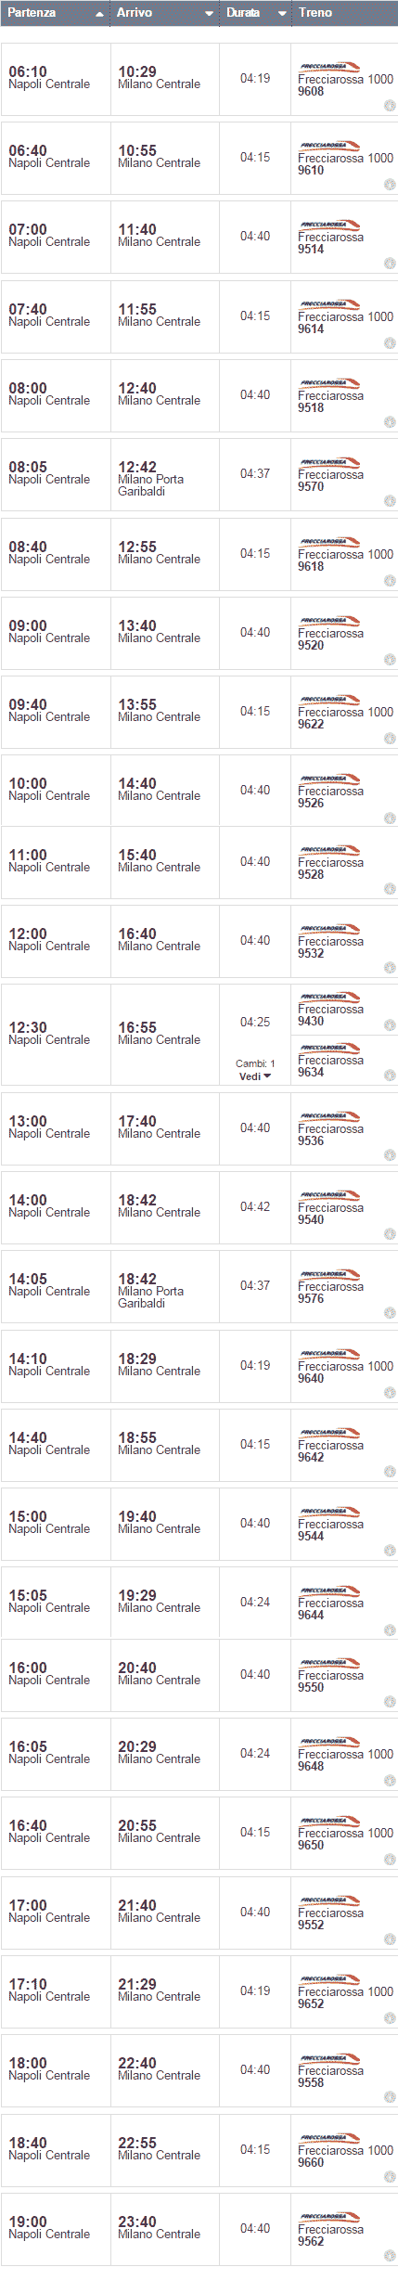
Task: Sort by Arrivo using its down arrow
Action: point(209,14)
